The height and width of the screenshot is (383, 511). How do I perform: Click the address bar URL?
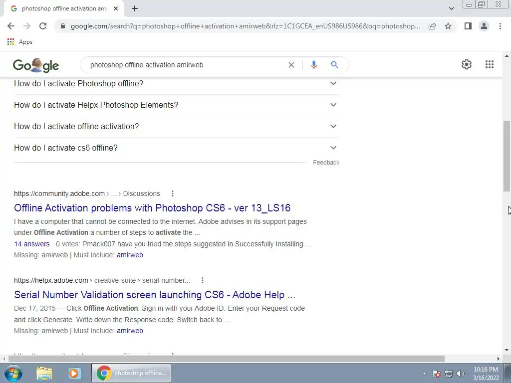[x=245, y=26]
